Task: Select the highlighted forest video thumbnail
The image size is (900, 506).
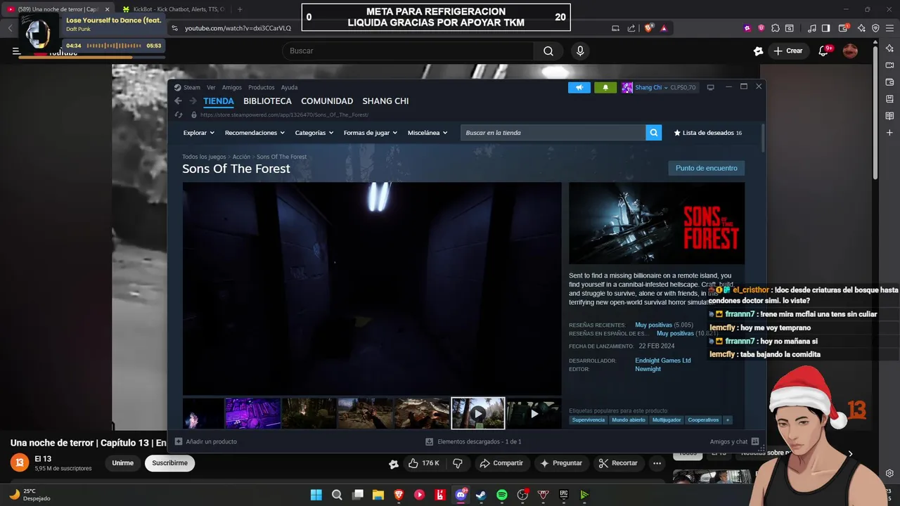Action: [x=478, y=413]
